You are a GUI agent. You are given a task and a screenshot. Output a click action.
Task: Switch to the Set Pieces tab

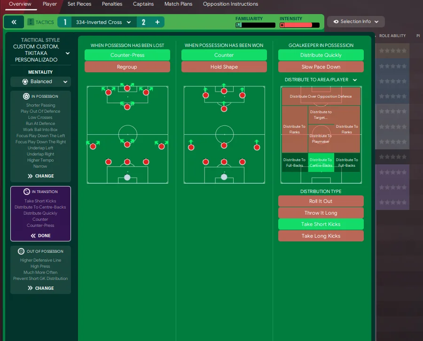coord(79,4)
